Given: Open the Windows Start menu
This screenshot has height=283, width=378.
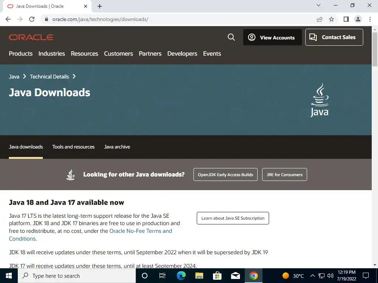Looking at the screenshot, I should 9,276.
